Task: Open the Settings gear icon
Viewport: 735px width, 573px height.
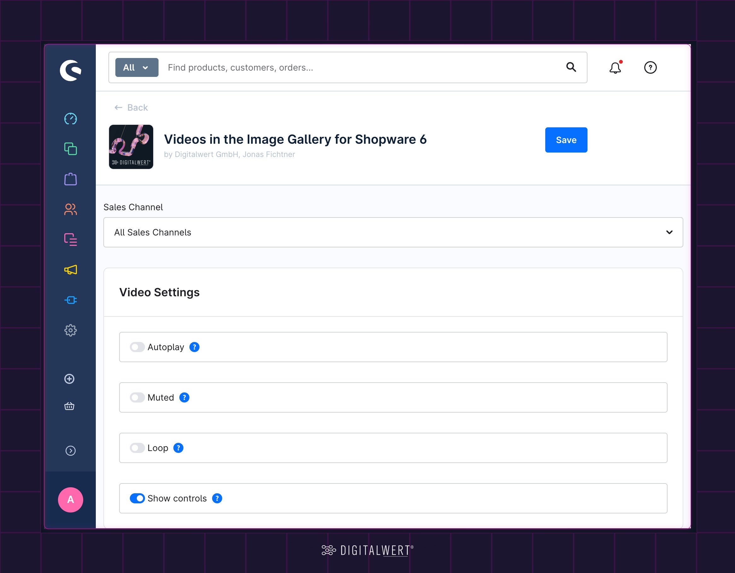Action: pyautogui.click(x=70, y=330)
